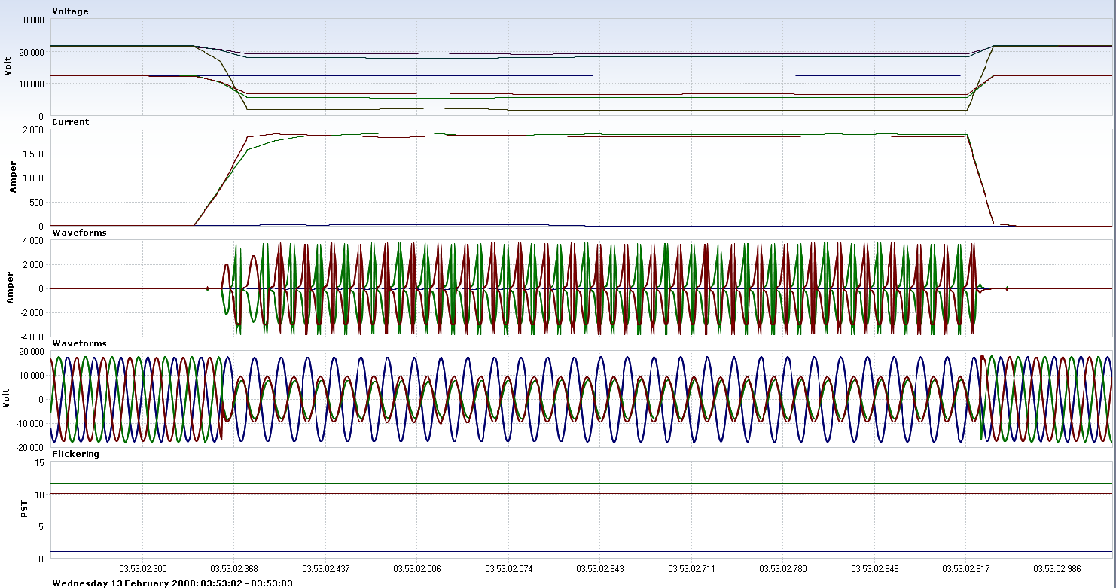Image resolution: width=1116 pixels, height=588 pixels.
Task: Click the time label 03:53:02.437
Action: pyautogui.click(x=325, y=569)
